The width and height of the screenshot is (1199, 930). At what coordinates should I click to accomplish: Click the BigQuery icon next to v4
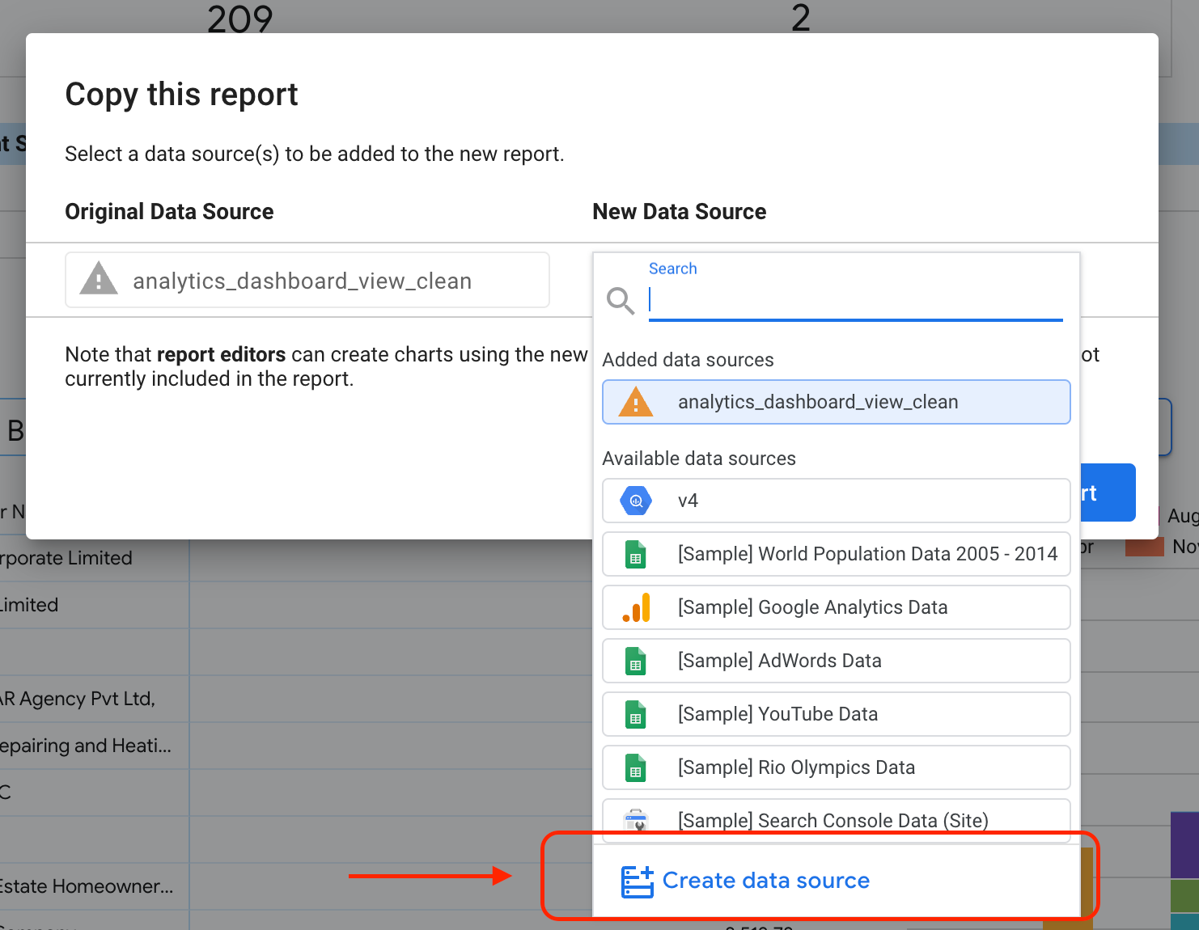coord(636,500)
